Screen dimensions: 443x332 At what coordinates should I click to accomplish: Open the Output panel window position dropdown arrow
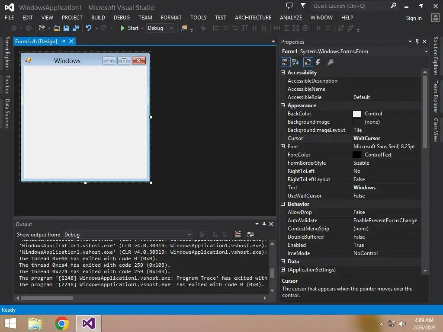257,224
